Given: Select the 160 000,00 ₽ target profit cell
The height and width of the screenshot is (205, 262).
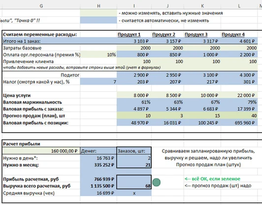Looking at the screenshot, I should click(41, 151).
